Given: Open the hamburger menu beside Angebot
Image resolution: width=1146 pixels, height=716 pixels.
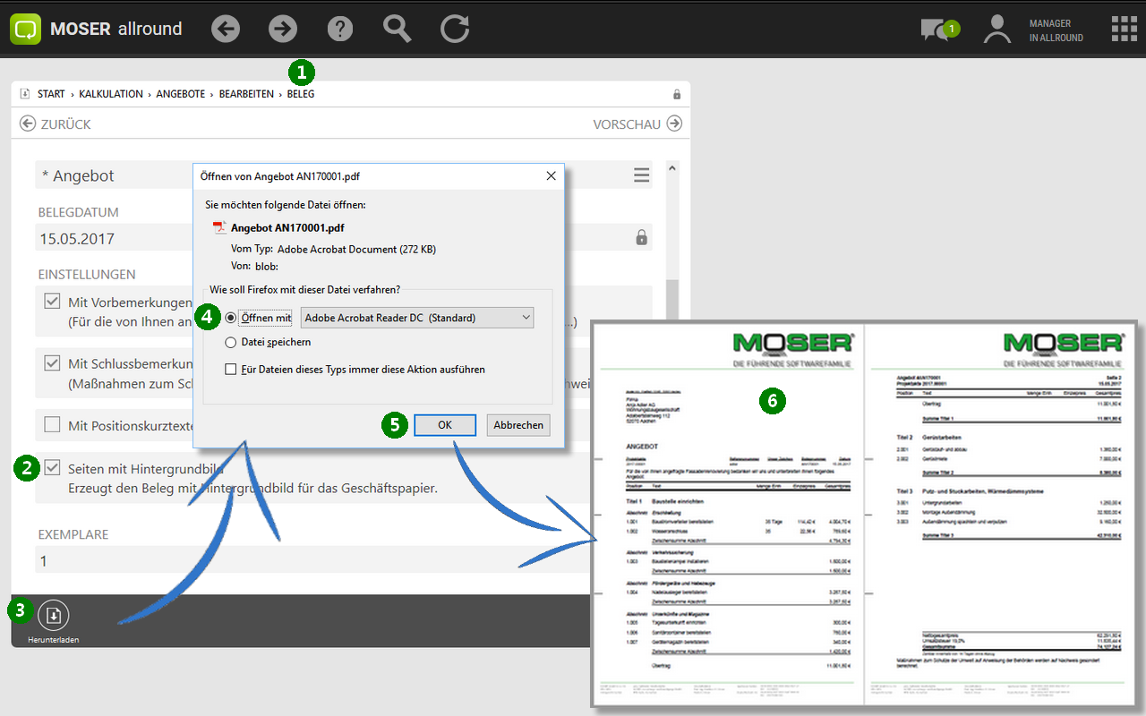Looking at the screenshot, I should point(641,175).
